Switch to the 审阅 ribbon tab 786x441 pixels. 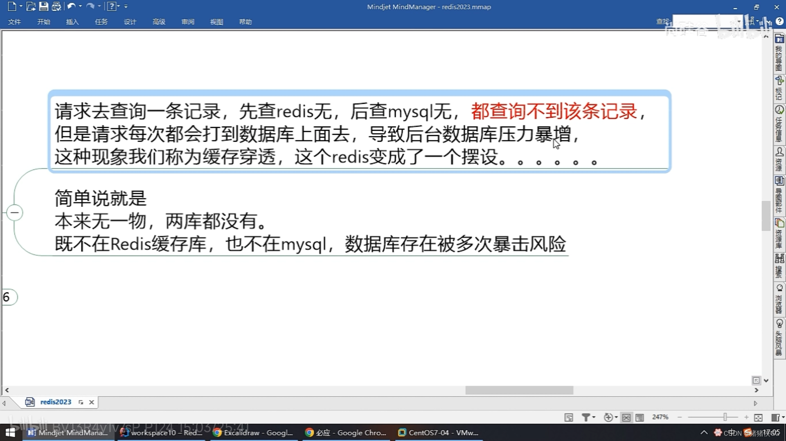[188, 22]
